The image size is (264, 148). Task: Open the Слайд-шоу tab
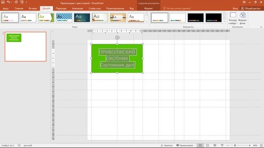[94, 8]
